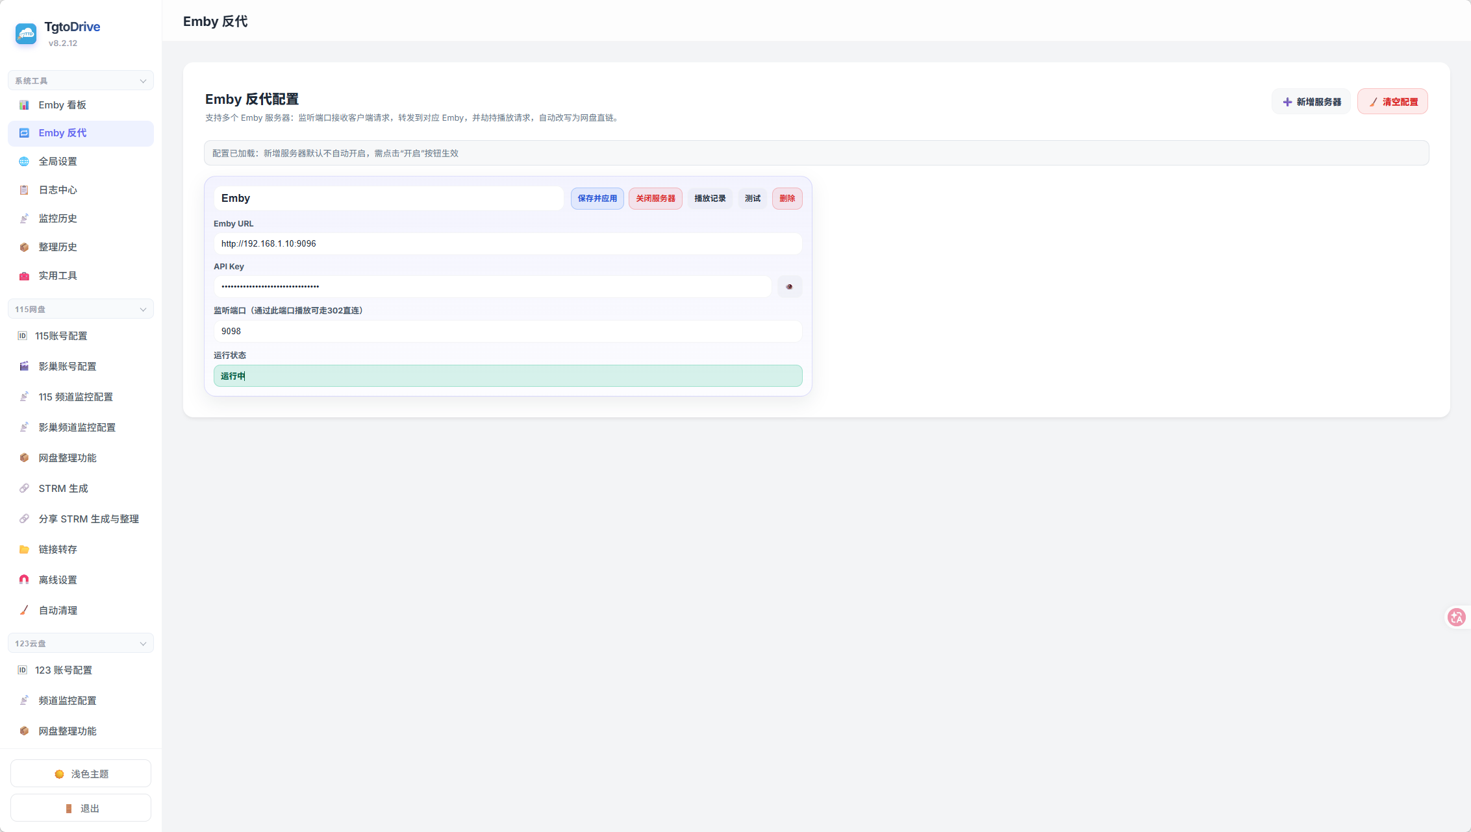
Task: Click the 运行中 status bar
Action: click(508, 376)
